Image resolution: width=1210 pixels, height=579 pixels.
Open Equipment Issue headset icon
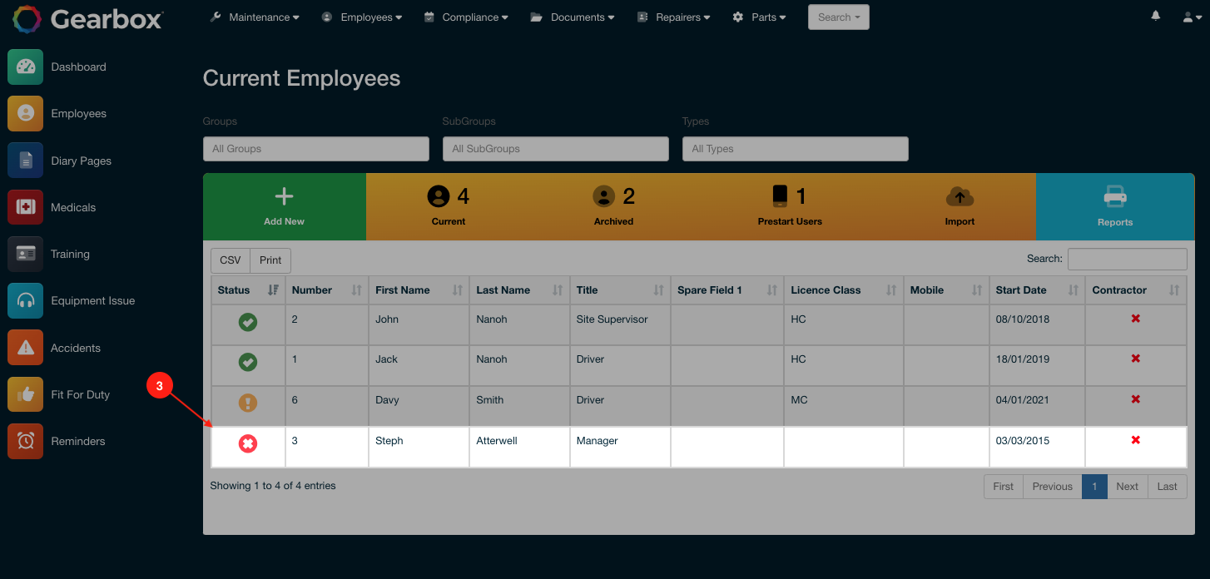(25, 301)
